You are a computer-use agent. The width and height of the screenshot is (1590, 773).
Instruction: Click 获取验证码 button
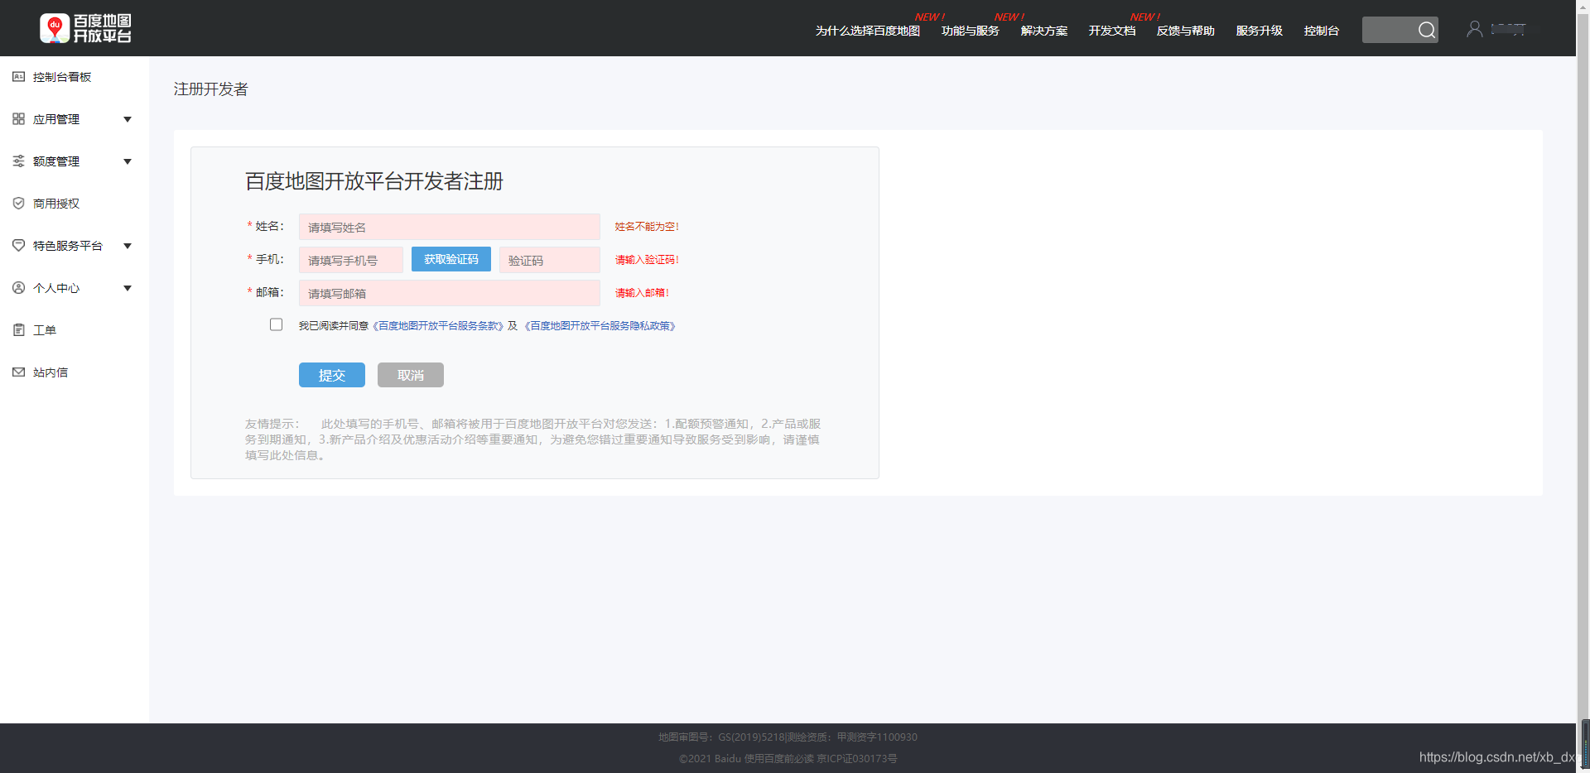450,259
